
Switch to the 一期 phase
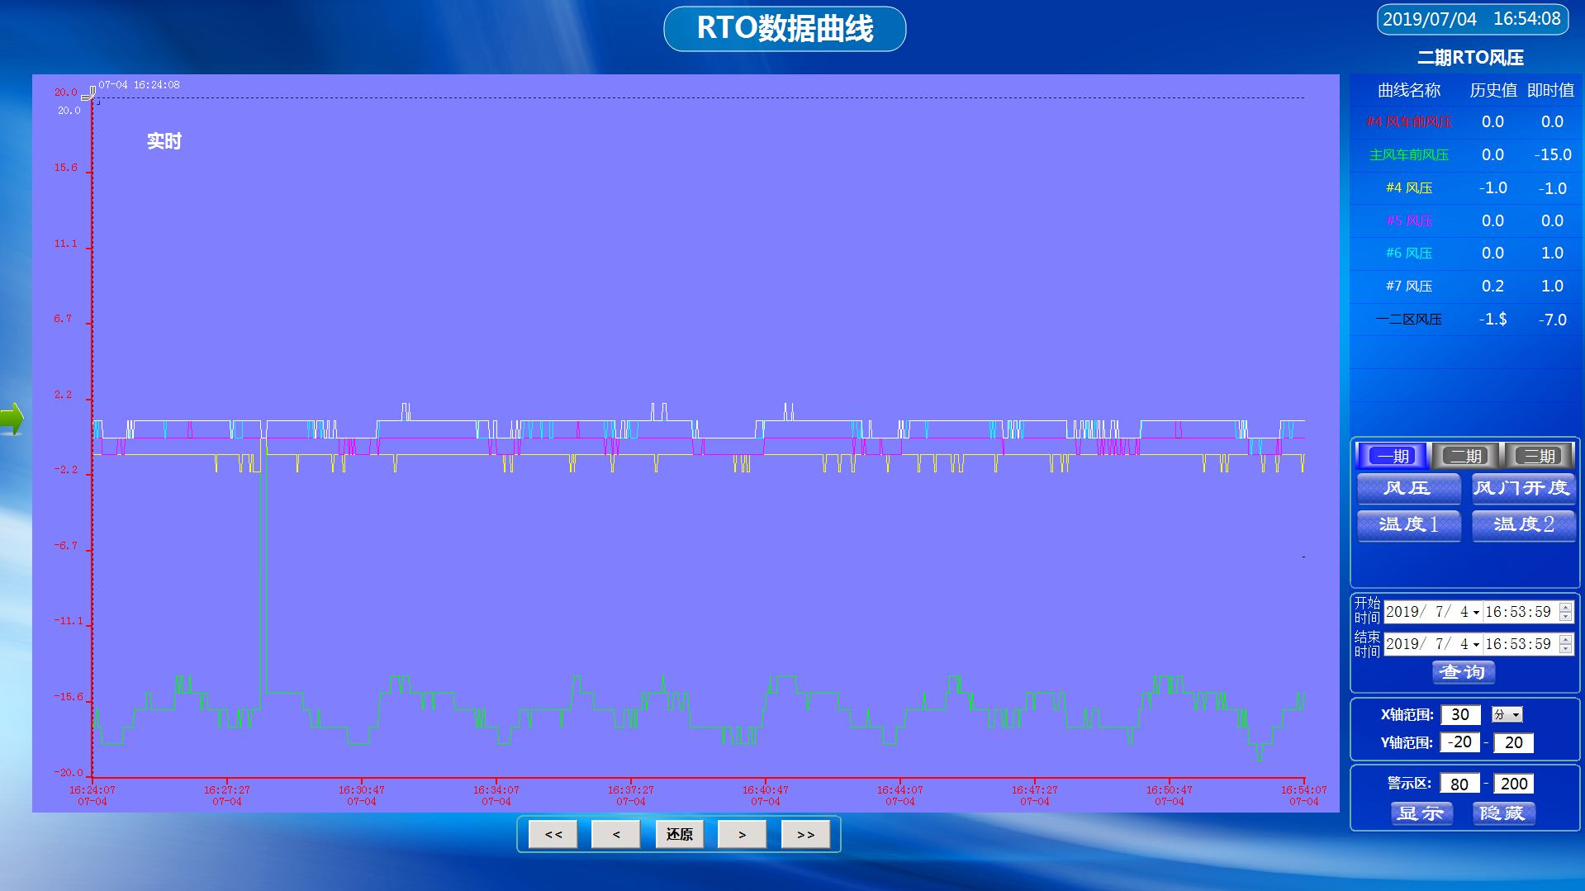(1393, 456)
